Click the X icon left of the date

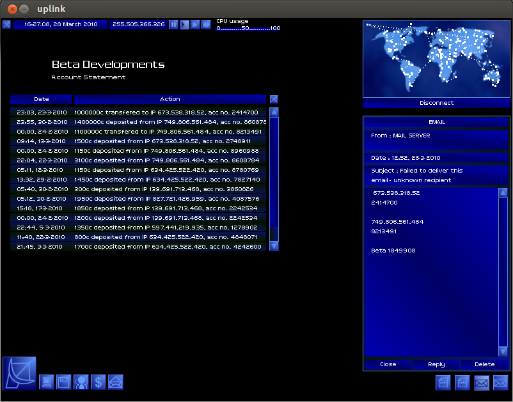pos(6,24)
